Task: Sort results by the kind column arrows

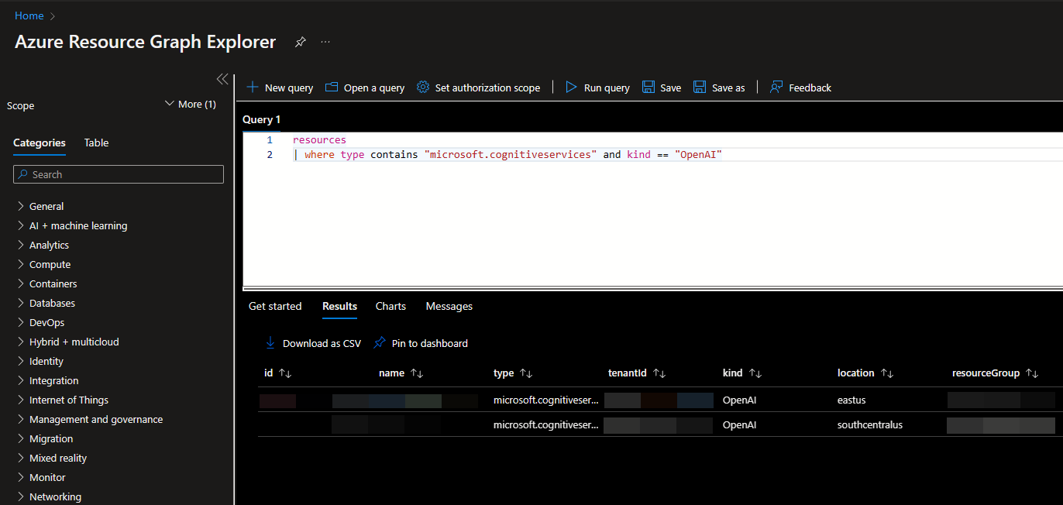Action: [755, 373]
